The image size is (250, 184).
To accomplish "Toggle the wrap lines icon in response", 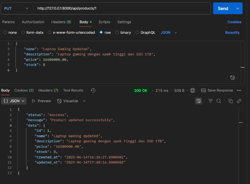I will [198, 101].
